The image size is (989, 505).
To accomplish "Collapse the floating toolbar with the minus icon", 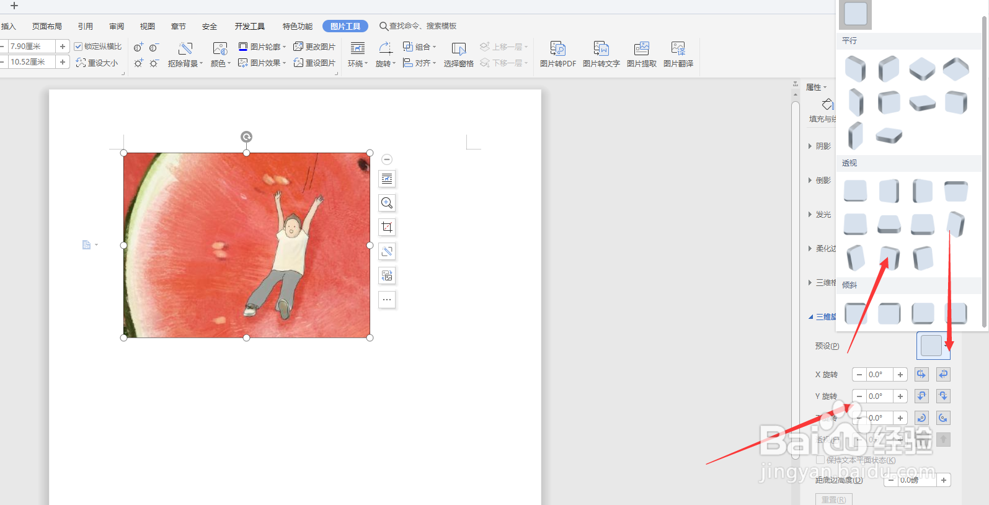I will tap(387, 159).
